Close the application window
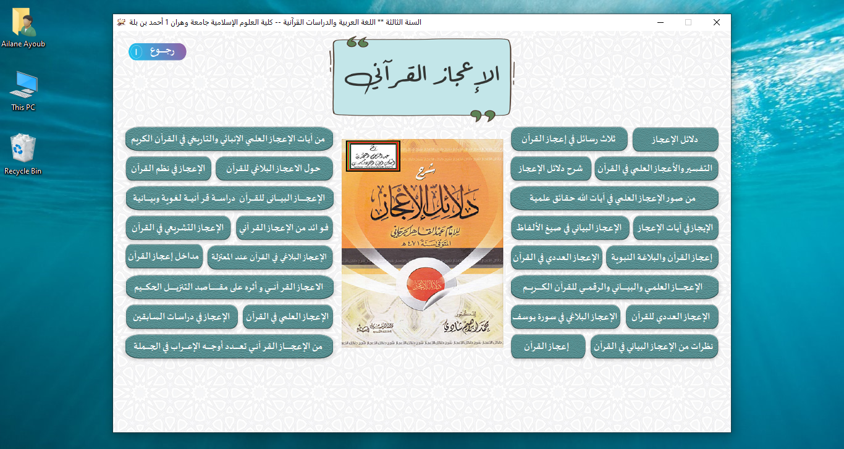Screen dimensions: 844x449 [x=717, y=22]
